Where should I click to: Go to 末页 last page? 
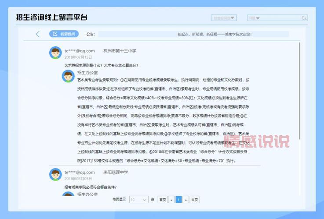click(194, 199)
